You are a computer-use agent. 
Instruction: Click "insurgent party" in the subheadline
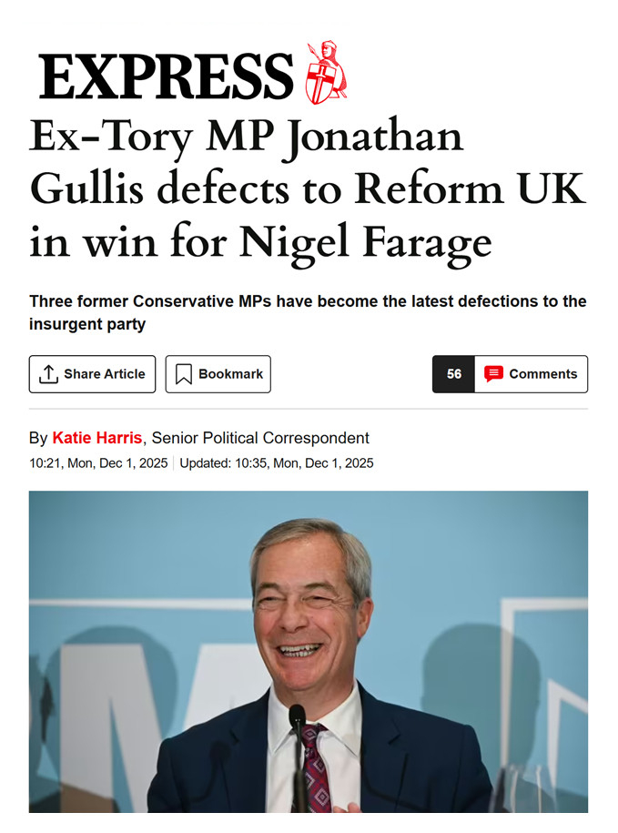(87, 325)
